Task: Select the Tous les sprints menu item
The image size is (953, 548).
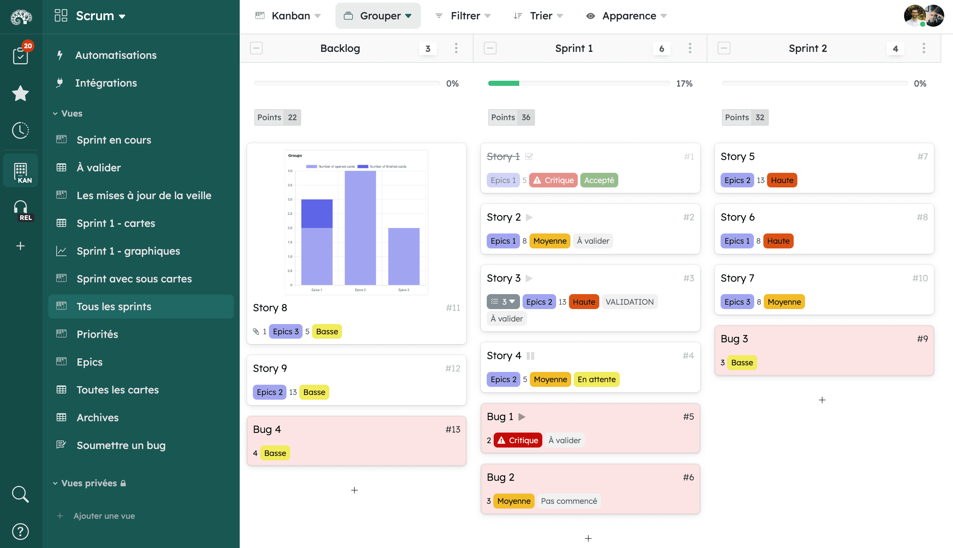Action: tap(114, 306)
